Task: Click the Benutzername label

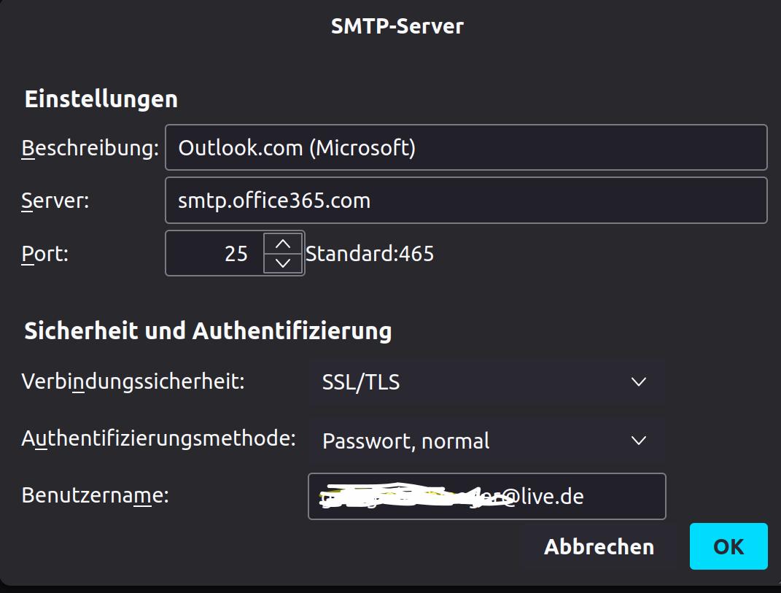Action: (x=95, y=495)
